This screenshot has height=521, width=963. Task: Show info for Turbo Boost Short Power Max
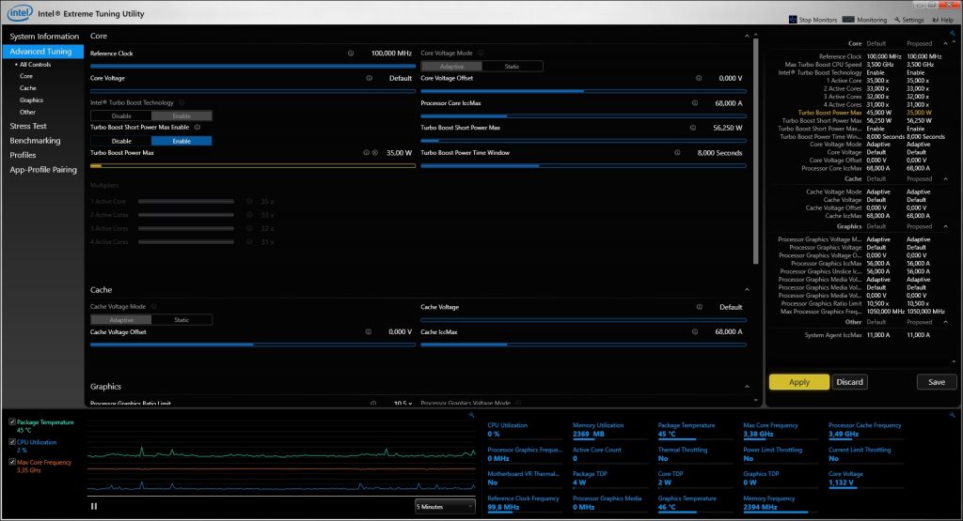(693, 128)
